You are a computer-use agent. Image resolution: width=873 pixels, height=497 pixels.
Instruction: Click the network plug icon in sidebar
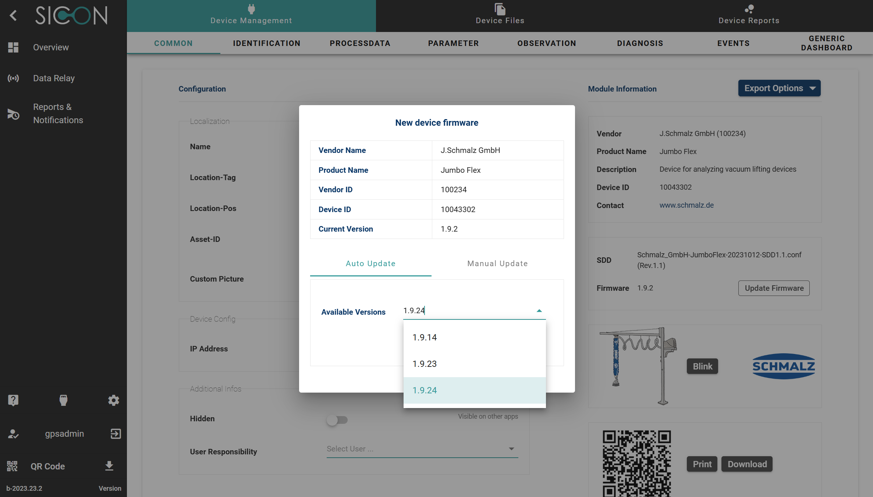63,400
